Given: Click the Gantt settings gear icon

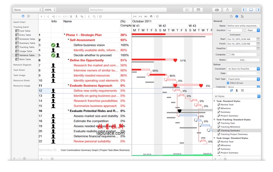Looking at the screenshot, I should point(157,17).
